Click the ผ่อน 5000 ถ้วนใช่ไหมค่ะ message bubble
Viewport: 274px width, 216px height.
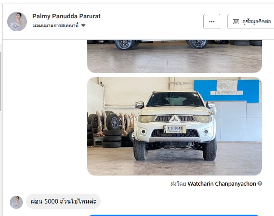[x=63, y=201]
